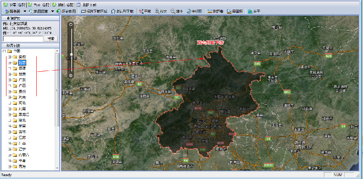The height and width of the screenshot is (179, 363).
Task: Show the 全视图 full view globe
Action: click(x=195, y=11)
